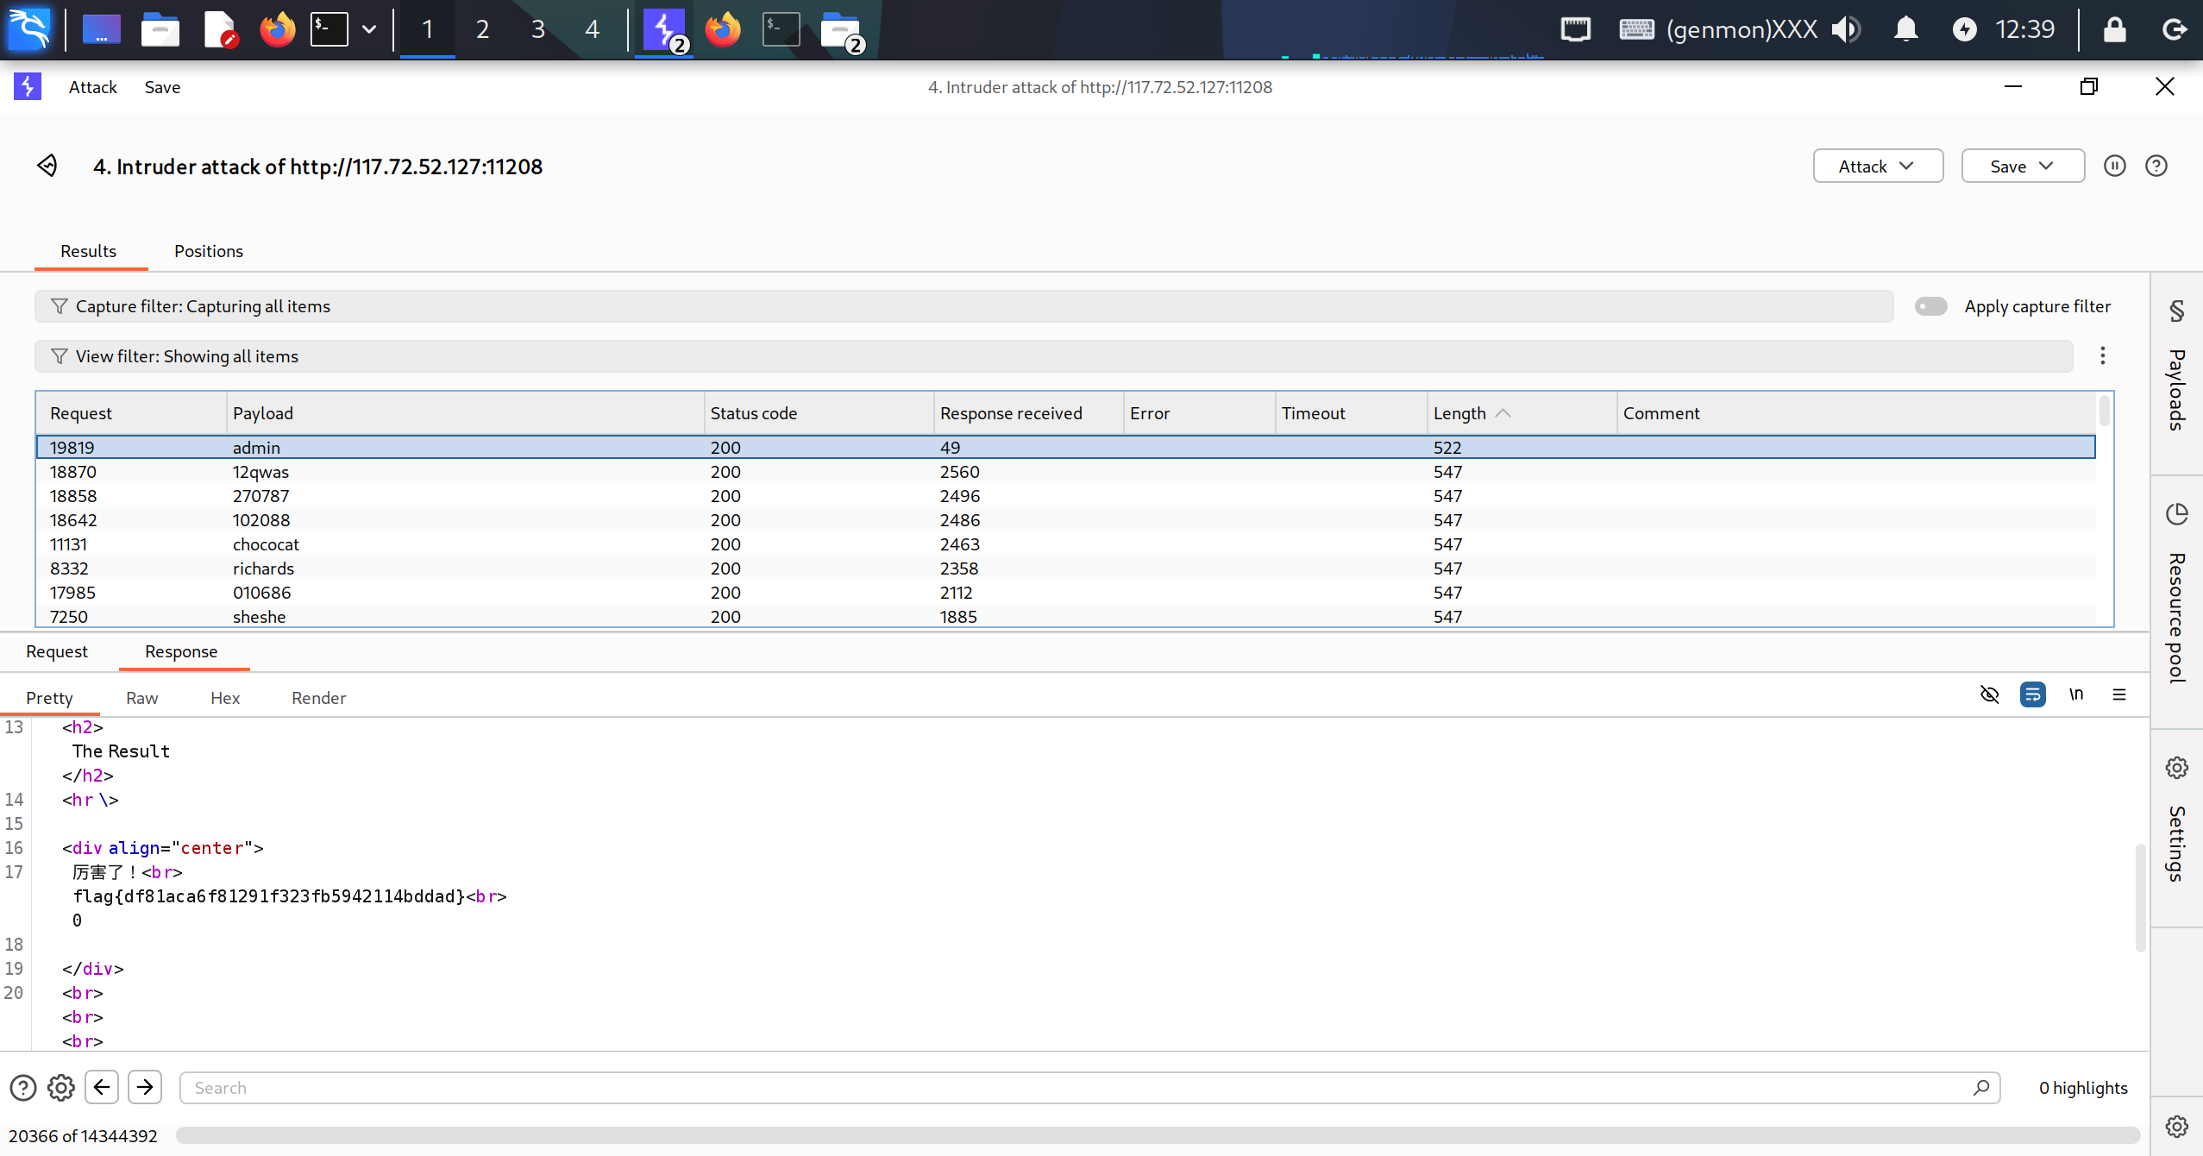Switch to the Raw response view

click(141, 698)
